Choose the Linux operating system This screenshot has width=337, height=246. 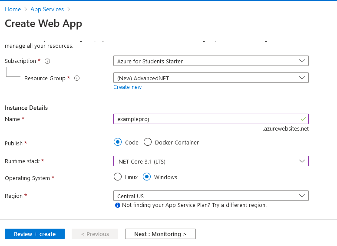[x=118, y=177]
